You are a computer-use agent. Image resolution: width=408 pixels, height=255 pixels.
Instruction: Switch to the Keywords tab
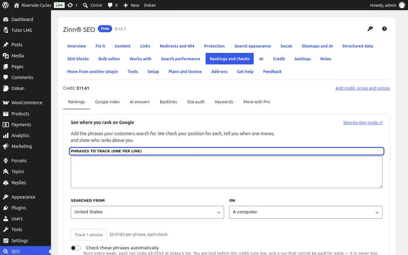point(224,102)
